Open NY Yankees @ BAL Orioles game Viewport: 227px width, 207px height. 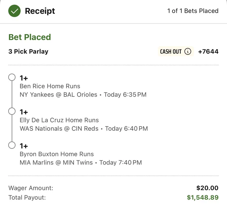click(58, 95)
